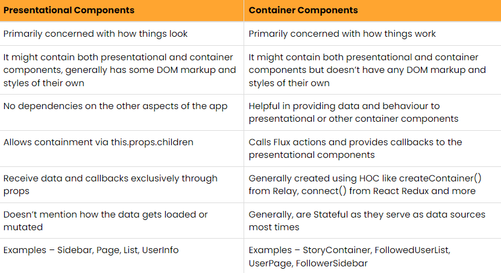The image size is (501, 273).
Task: Select the "concerned with how things work" cell
Action: click(x=342, y=34)
